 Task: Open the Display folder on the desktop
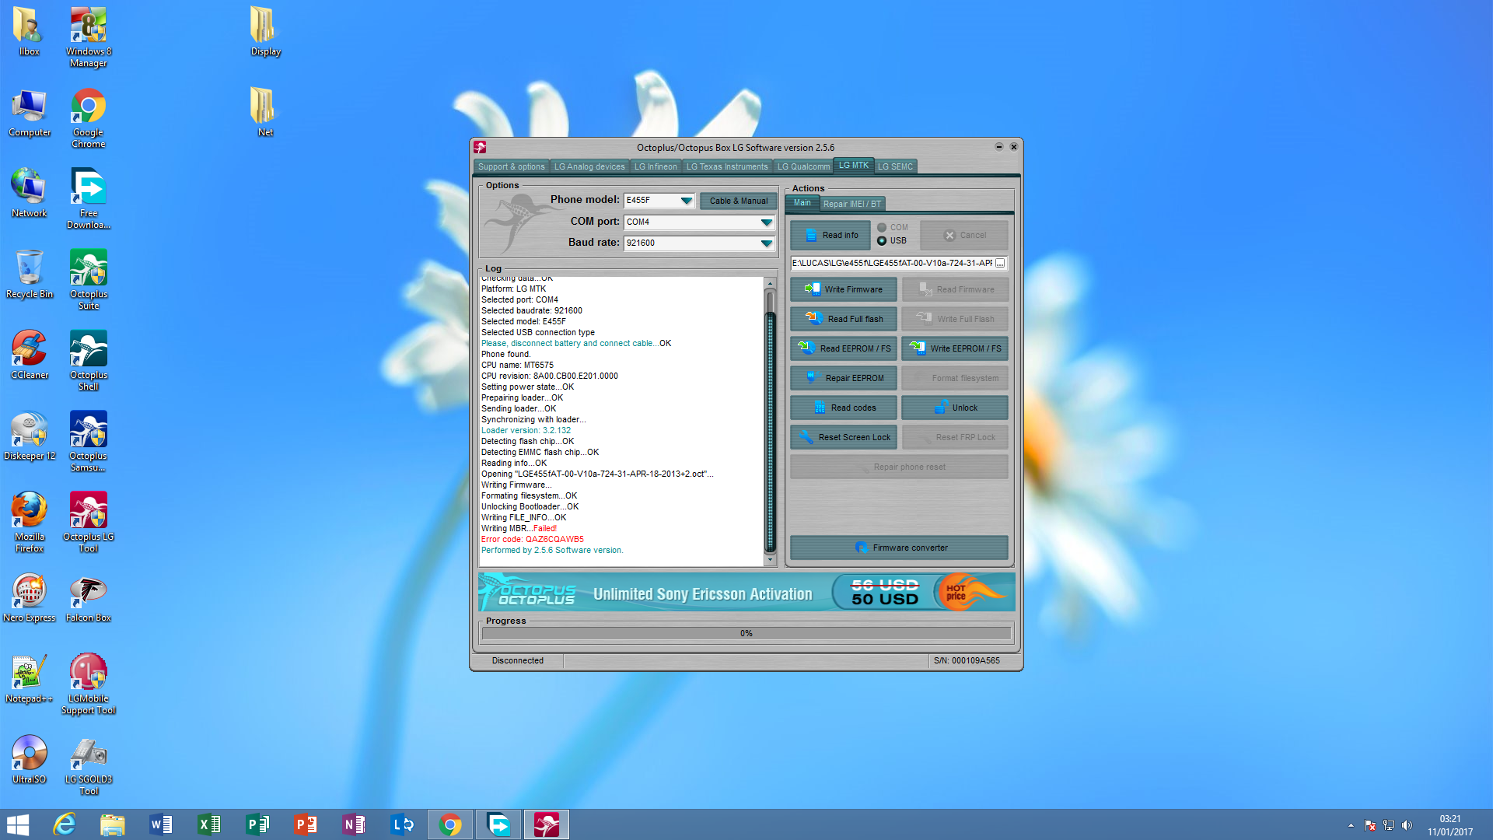265,31
